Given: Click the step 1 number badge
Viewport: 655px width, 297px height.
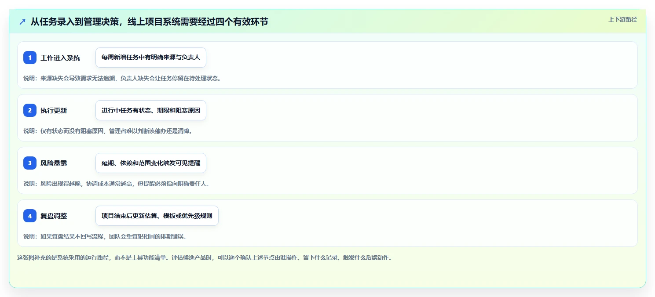Looking at the screenshot, I should (x=30, y=58).
